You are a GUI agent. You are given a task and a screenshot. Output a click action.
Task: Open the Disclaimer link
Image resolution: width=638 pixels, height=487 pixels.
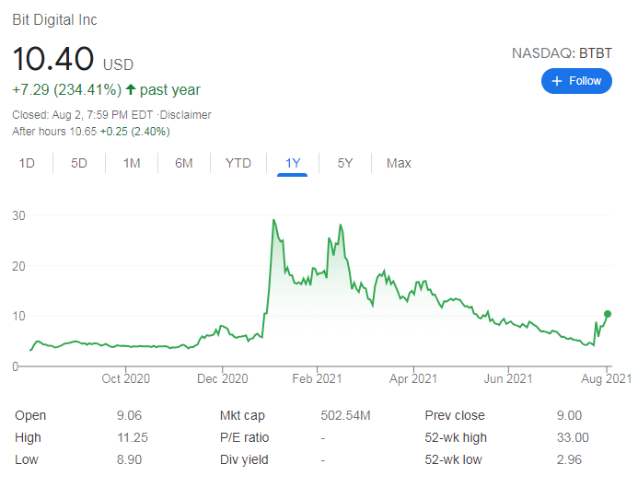tap(186, 115)
